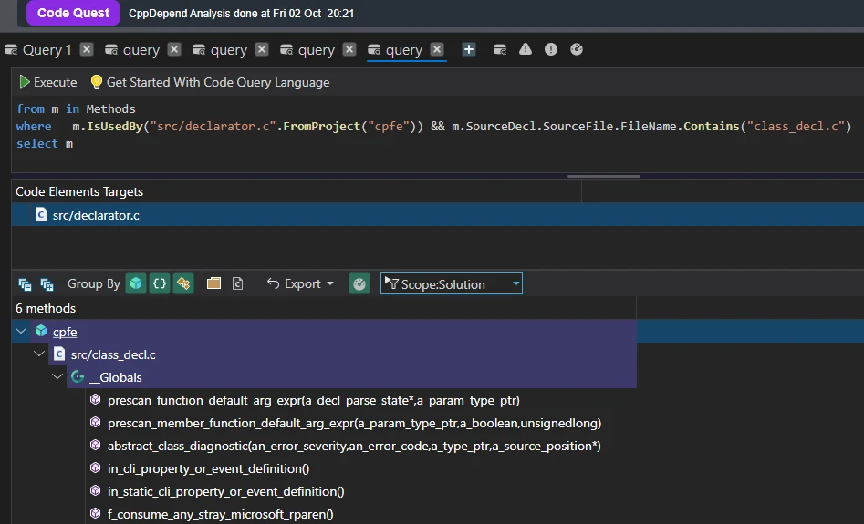Toggle Group By namespace braces icon
The height and width of the screenshot is (524, 864).
(160, 283)
